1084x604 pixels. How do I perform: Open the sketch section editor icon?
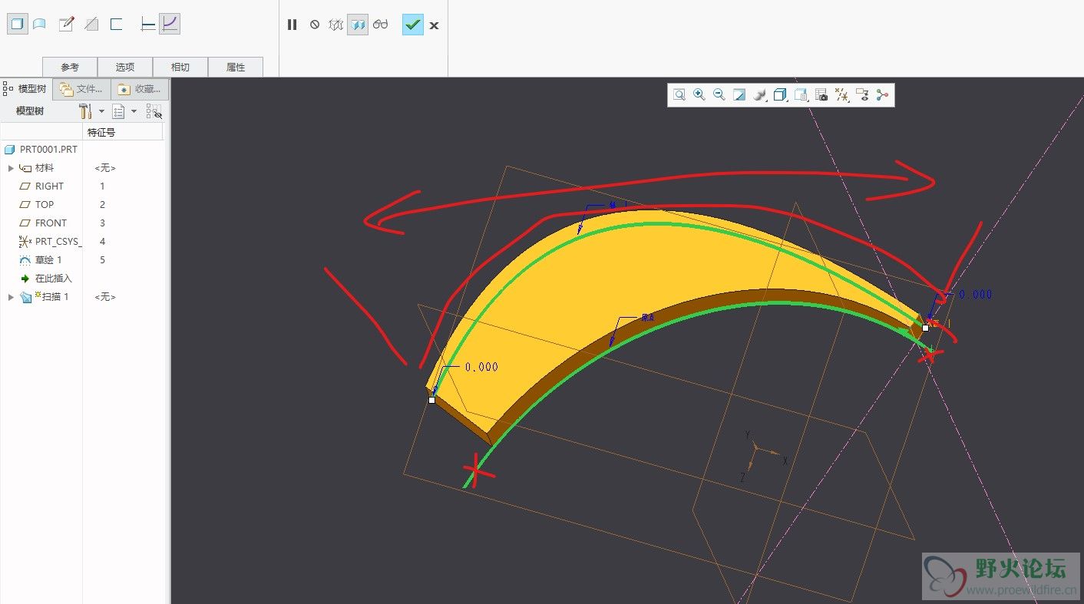(67, 25)
